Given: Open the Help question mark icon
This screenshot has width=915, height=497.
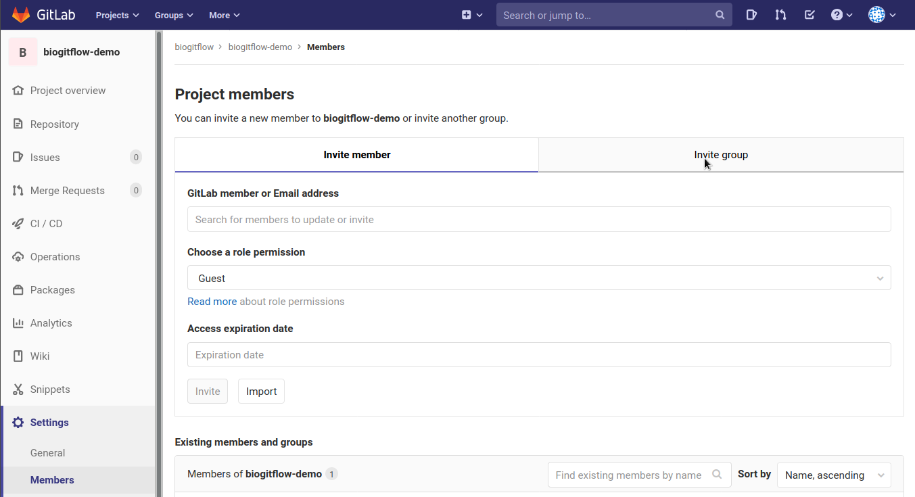Looking at the screenshot, I should click(x=837, y=15).
